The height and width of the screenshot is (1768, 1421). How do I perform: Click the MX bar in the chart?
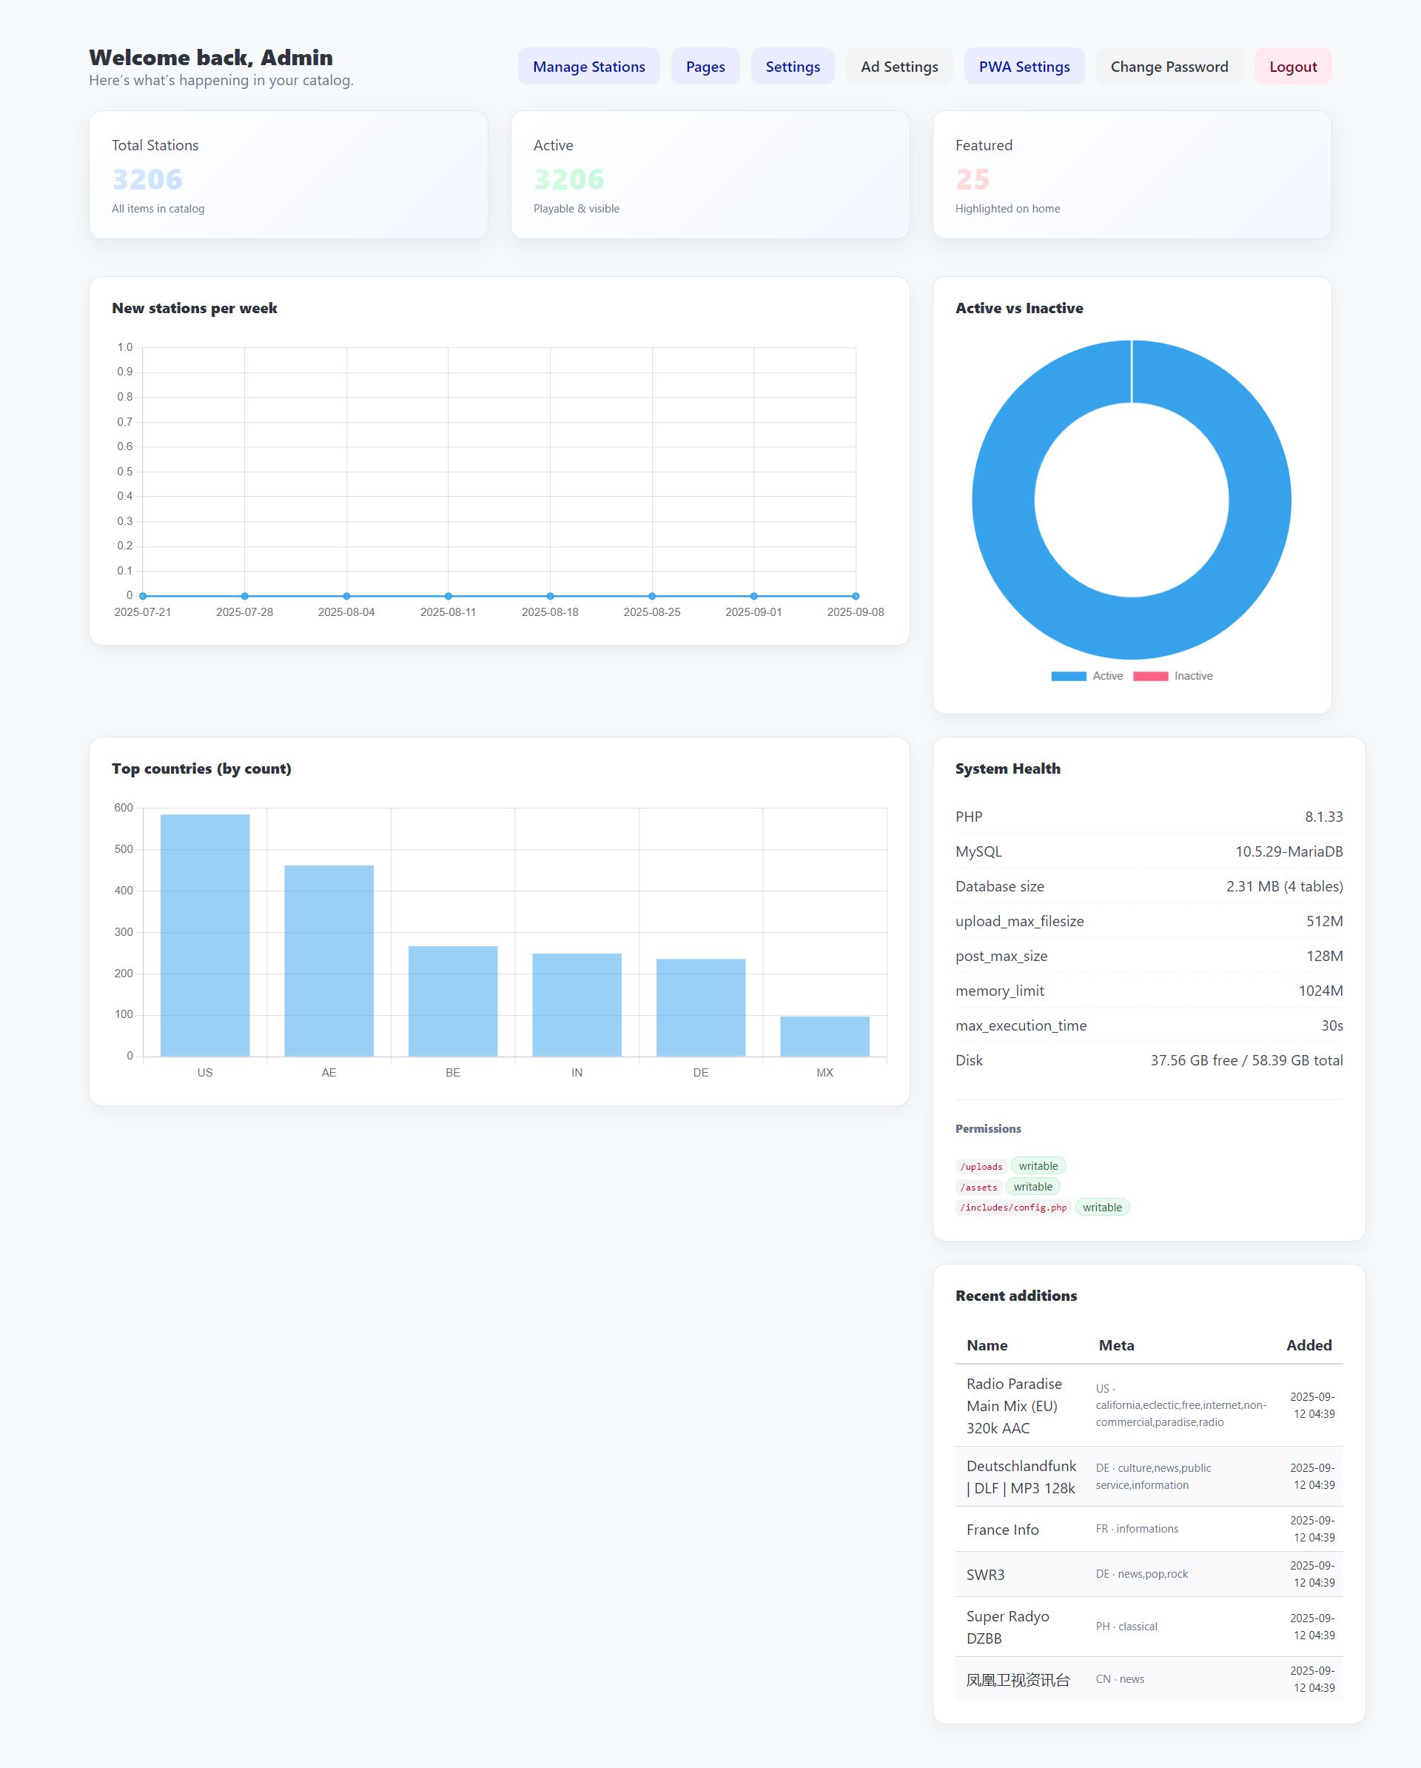click(824, 1036)
